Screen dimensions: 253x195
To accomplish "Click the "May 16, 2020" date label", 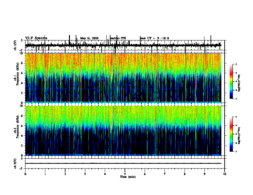I will pos(89,38).
